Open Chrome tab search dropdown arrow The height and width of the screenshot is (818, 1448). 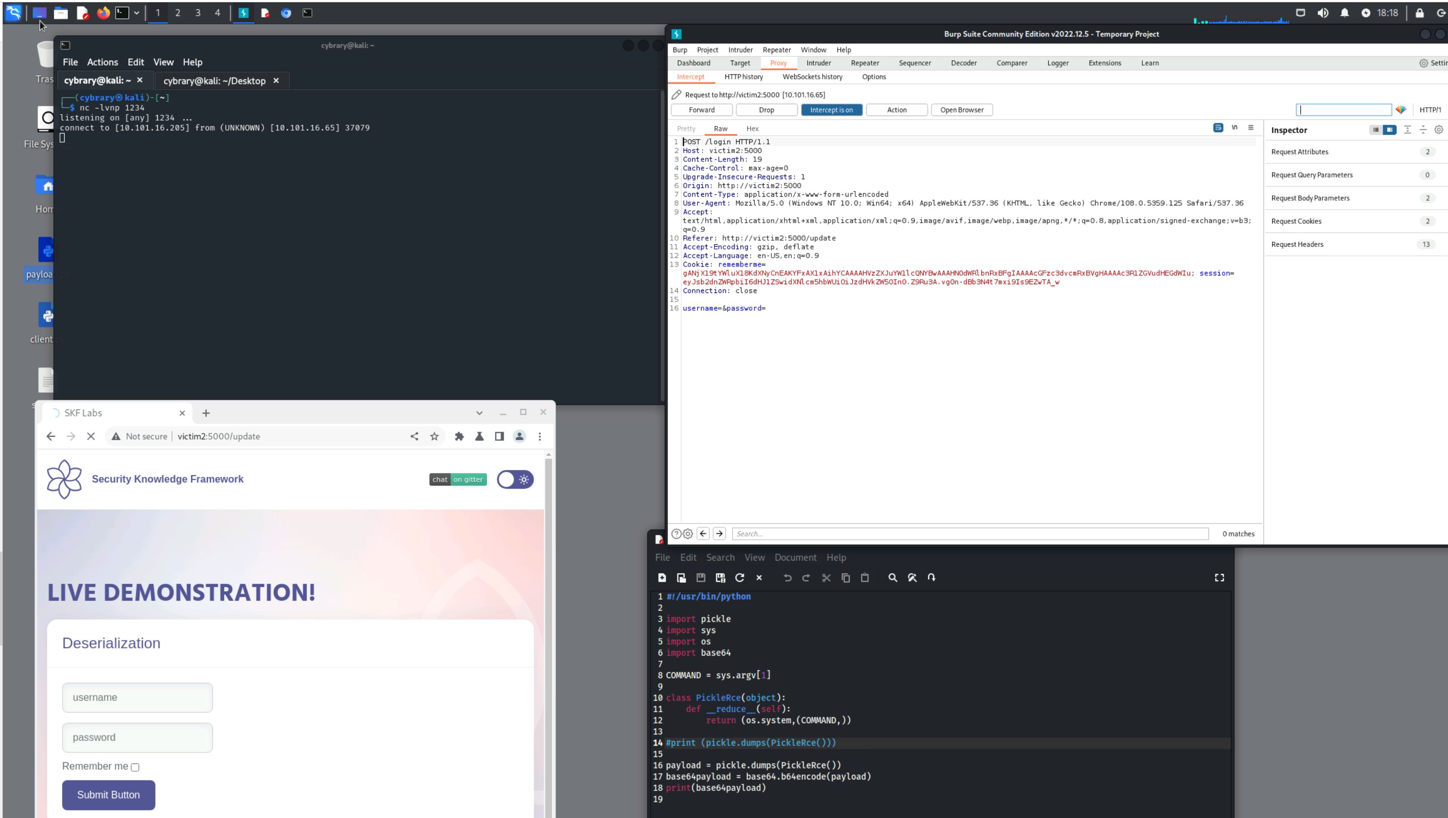[479, 413]
